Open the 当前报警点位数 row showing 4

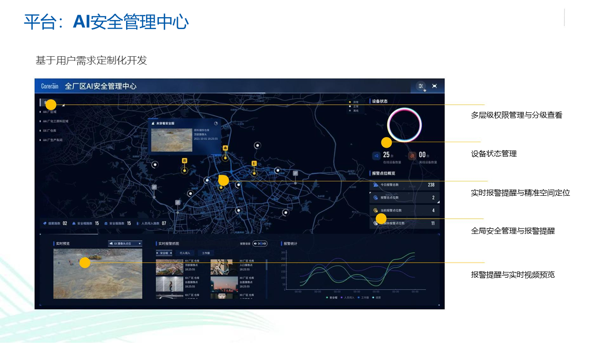[x=404, y=210]
